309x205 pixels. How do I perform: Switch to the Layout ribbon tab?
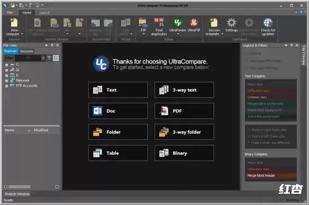coord(44,12)
